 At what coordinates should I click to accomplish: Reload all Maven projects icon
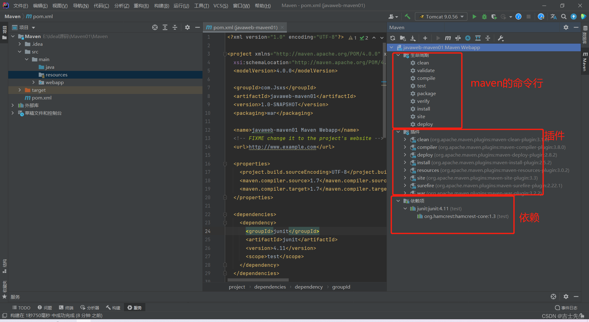click(393, 38)
